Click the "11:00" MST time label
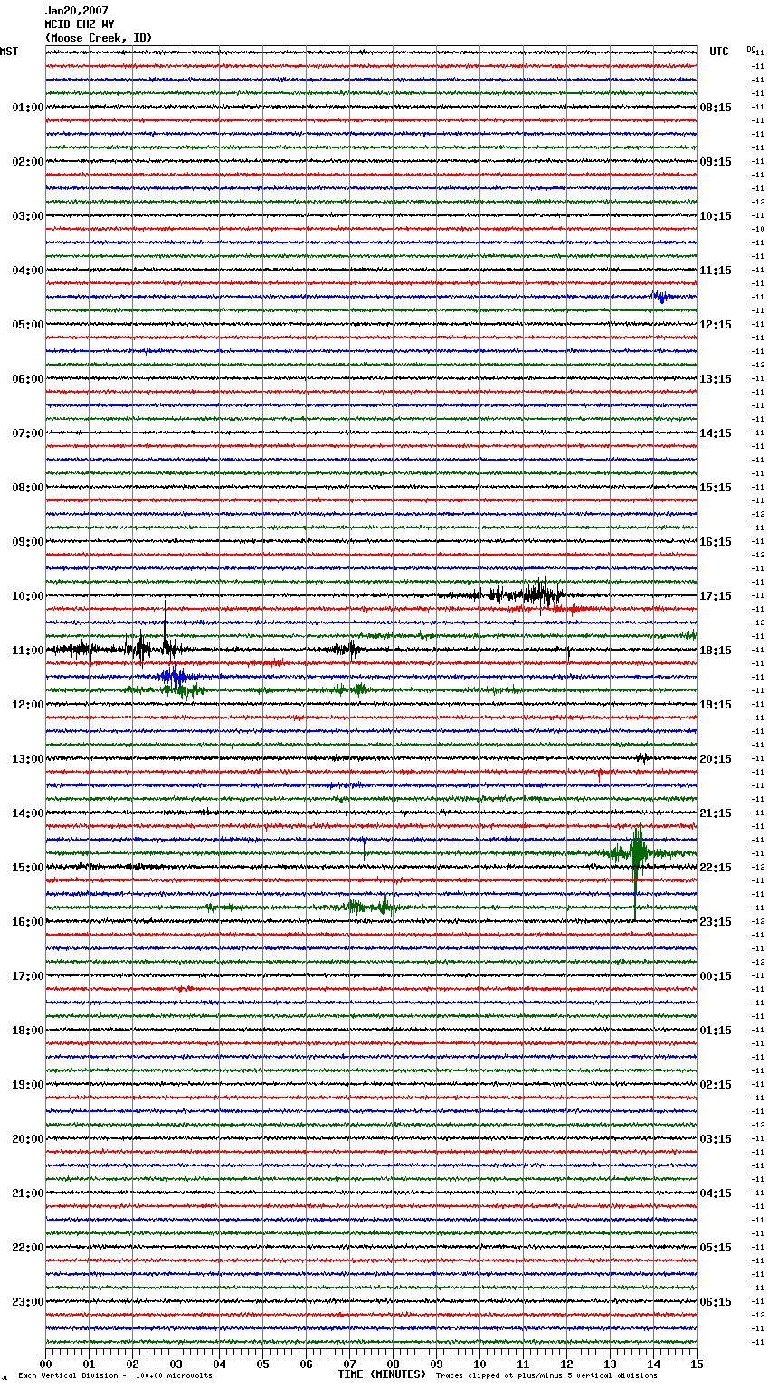This screenshot has height=1388, width=769. [28, 651]
